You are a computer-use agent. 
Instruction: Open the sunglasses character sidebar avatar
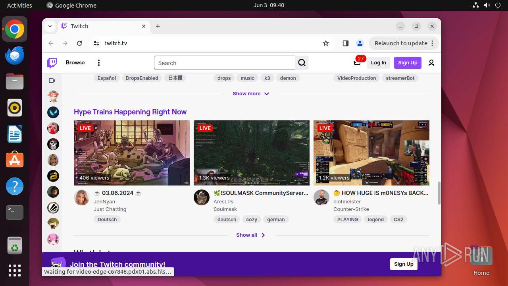click(x=53, y=224)
